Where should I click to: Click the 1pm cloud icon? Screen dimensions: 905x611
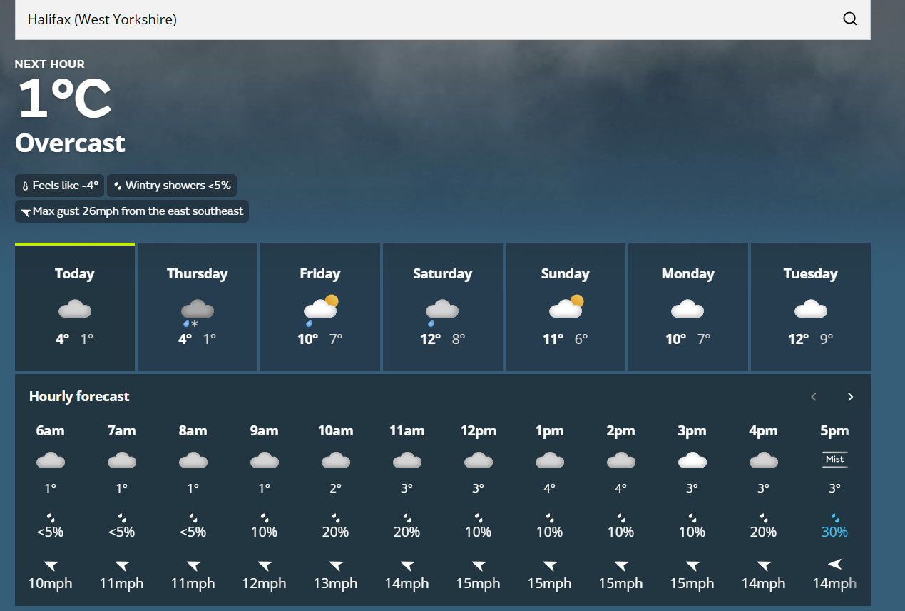[x=550, y=460]
